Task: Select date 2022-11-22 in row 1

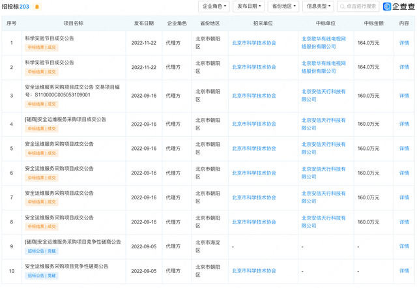Action: pos(144,43)
